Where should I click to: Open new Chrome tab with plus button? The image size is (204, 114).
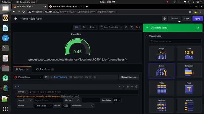coord(87,6)
